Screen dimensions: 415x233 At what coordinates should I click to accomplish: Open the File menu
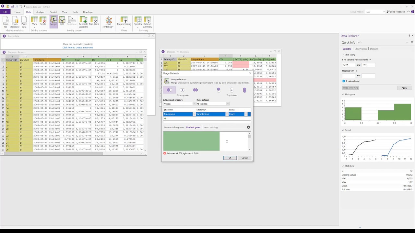[5, 12]
